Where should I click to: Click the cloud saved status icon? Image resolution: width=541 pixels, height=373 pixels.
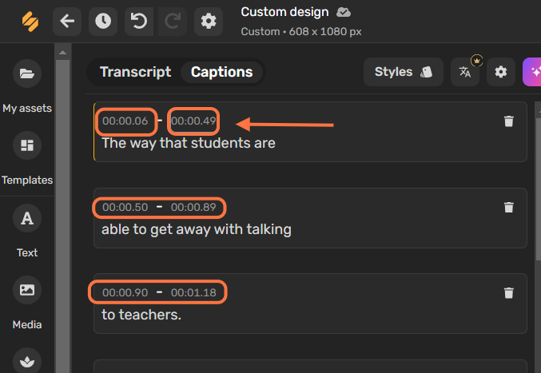pyautogui.click(x=344, y=13)
